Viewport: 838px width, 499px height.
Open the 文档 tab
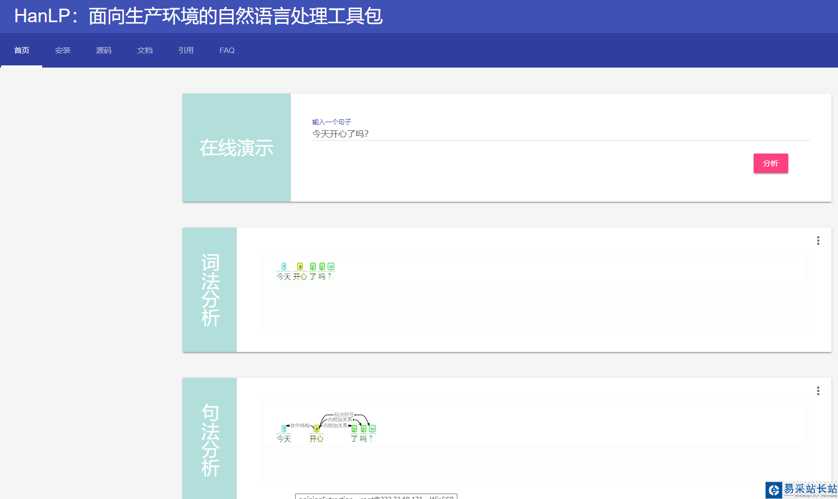point(145,50)
